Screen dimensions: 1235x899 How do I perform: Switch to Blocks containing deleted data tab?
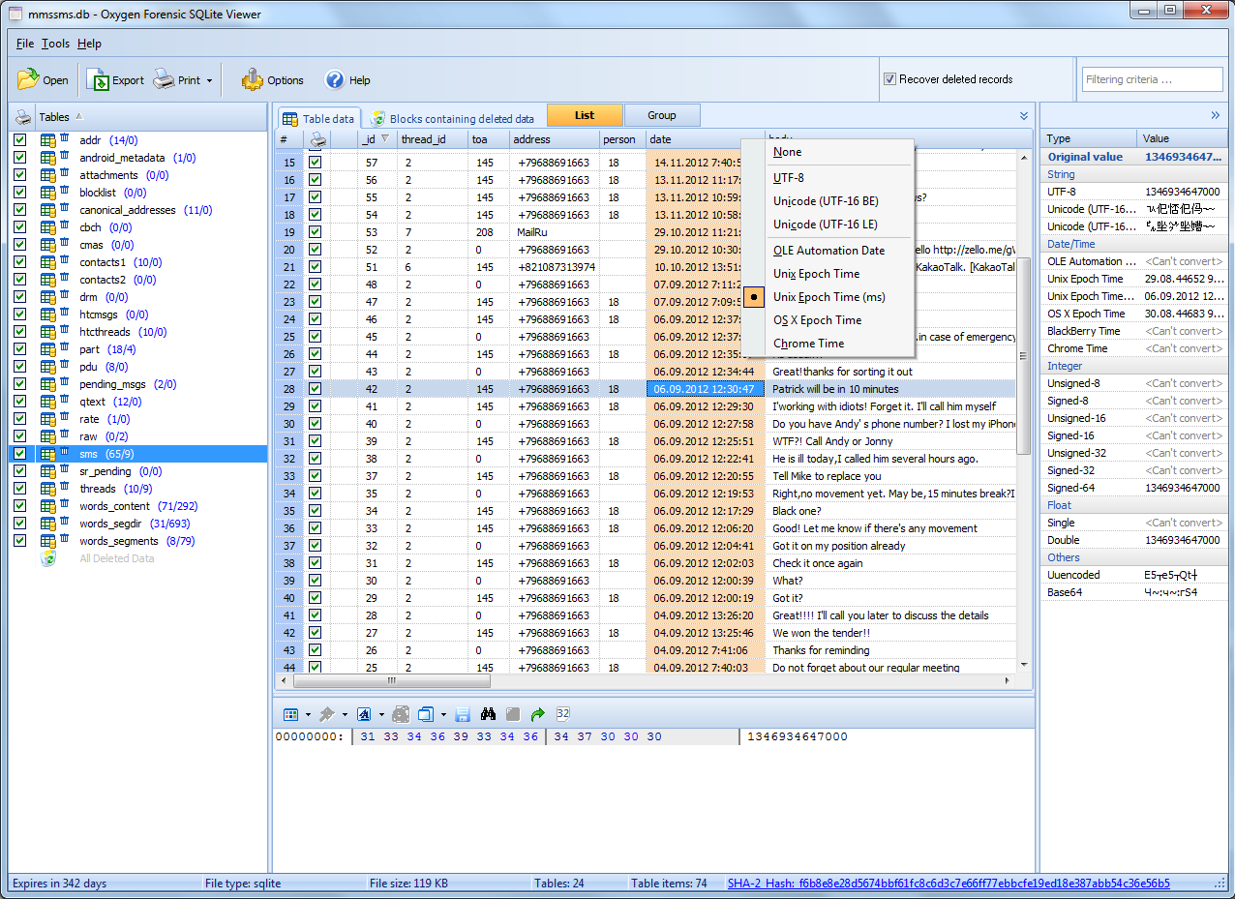click(461, 119)
